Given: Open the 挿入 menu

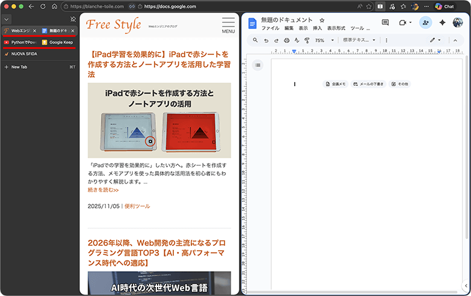Looking at the screenshot, I should (317, 28).
